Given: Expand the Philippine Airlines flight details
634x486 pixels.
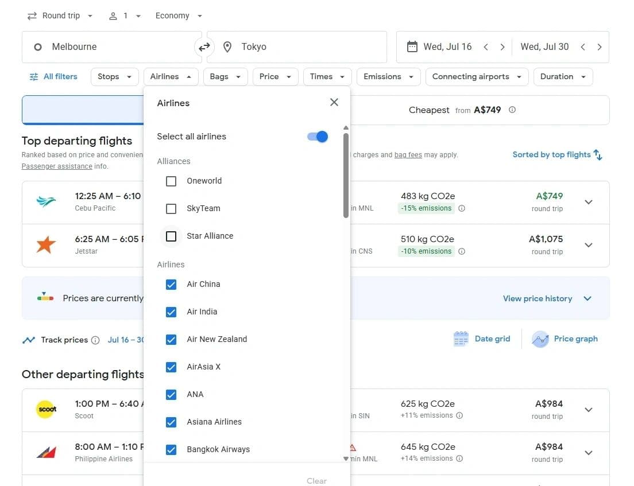Looking at the screenshot, I should (x=588, y=453).
